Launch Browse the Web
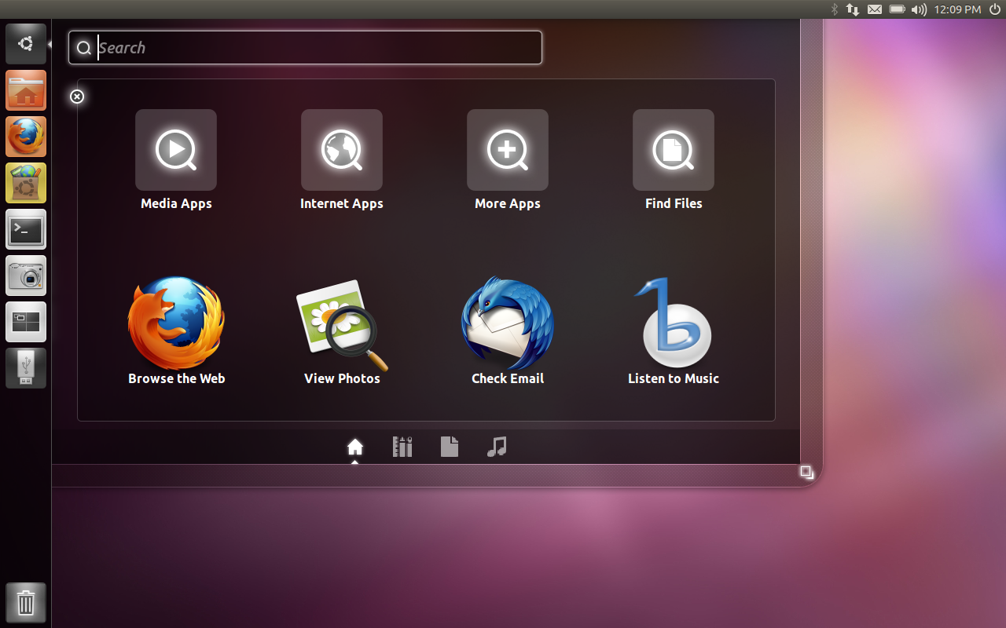Screen dimensions: 1006x628 [175, 323]
